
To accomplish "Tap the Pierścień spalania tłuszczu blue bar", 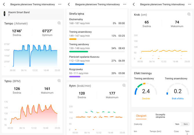I will (97, 64).
